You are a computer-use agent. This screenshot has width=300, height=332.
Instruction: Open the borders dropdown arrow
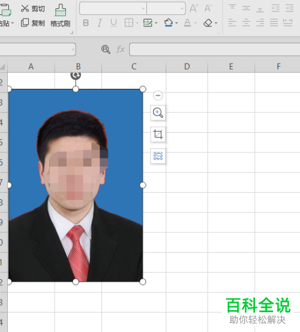137,23
